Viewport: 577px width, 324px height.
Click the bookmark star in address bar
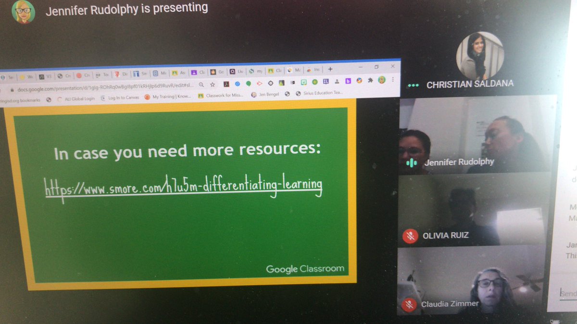tap(213, 84)
